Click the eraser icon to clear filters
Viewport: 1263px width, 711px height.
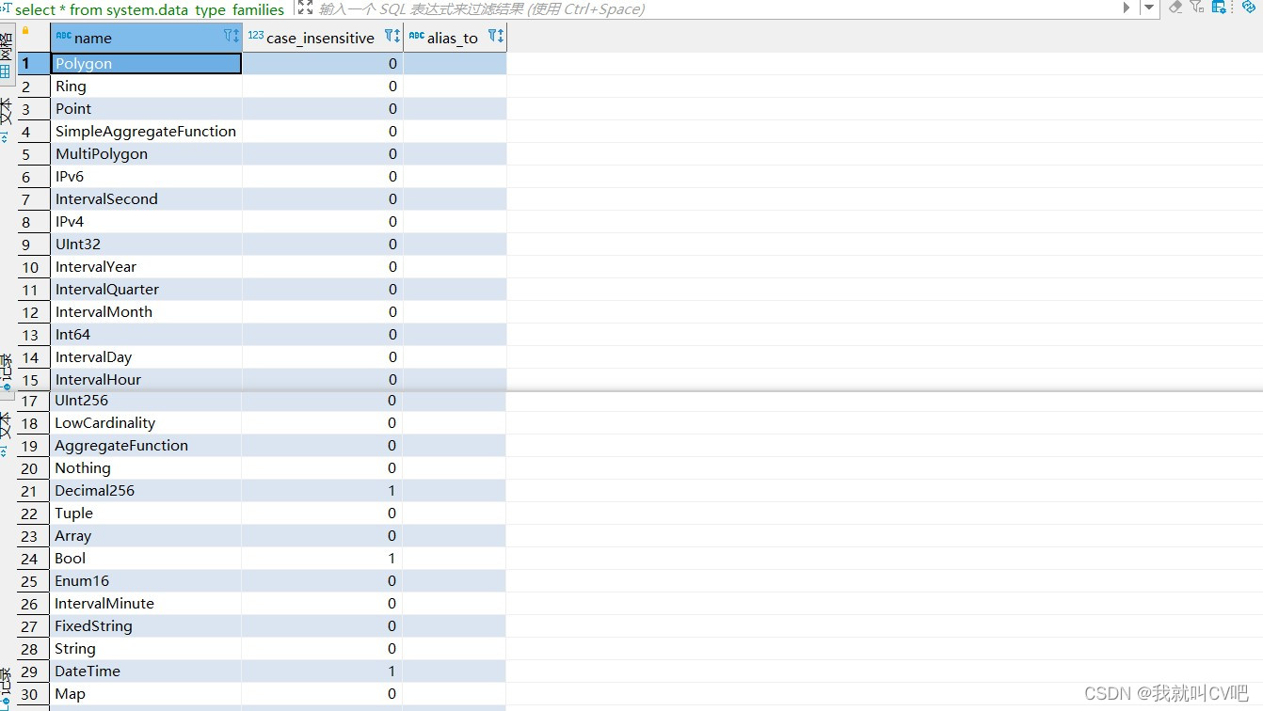pyautogui.click(x=1175, y=7)
